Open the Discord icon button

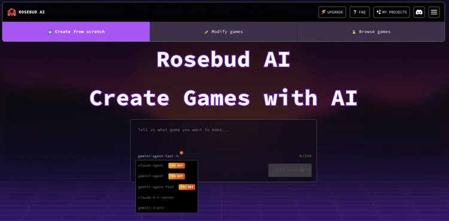[x=419, y=13]
